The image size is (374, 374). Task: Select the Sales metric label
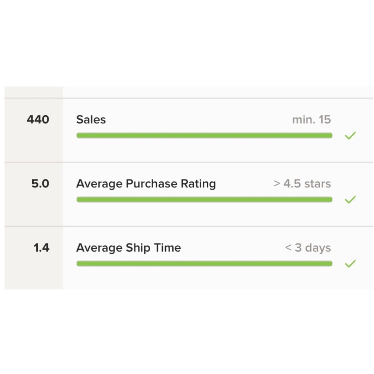tap(91, 119)
